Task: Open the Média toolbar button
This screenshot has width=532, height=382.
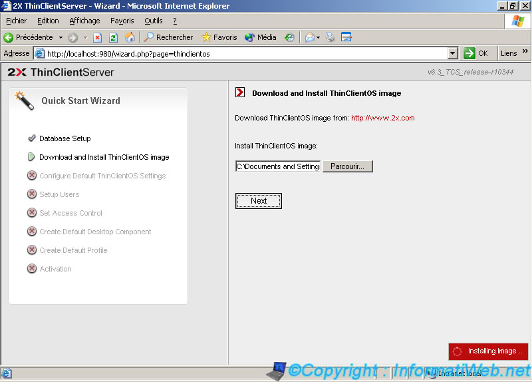Action: [x=260, y=37]
